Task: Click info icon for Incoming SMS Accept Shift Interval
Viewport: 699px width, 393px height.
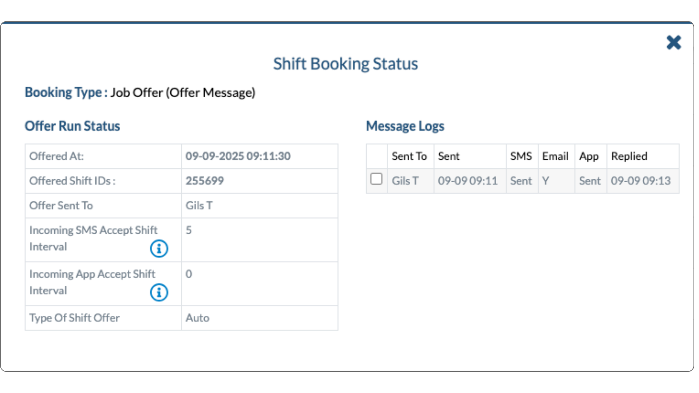Action: coord(159,249)
